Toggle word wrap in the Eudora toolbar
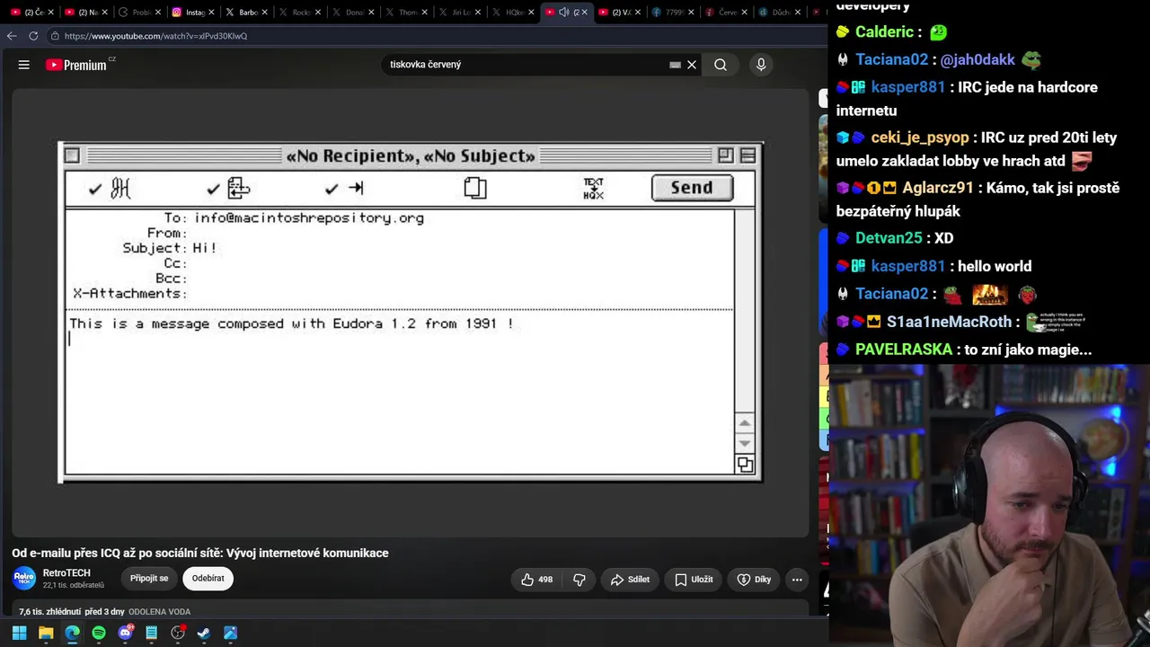The width and height of the screenshot is (1150, 647). click(227, 188)
